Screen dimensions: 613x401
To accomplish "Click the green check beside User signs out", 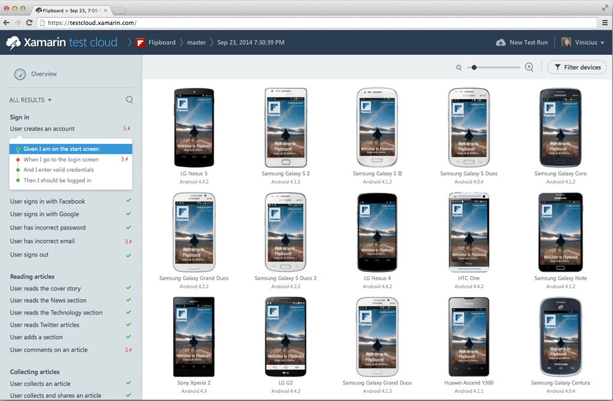I will tap(128, 255).
